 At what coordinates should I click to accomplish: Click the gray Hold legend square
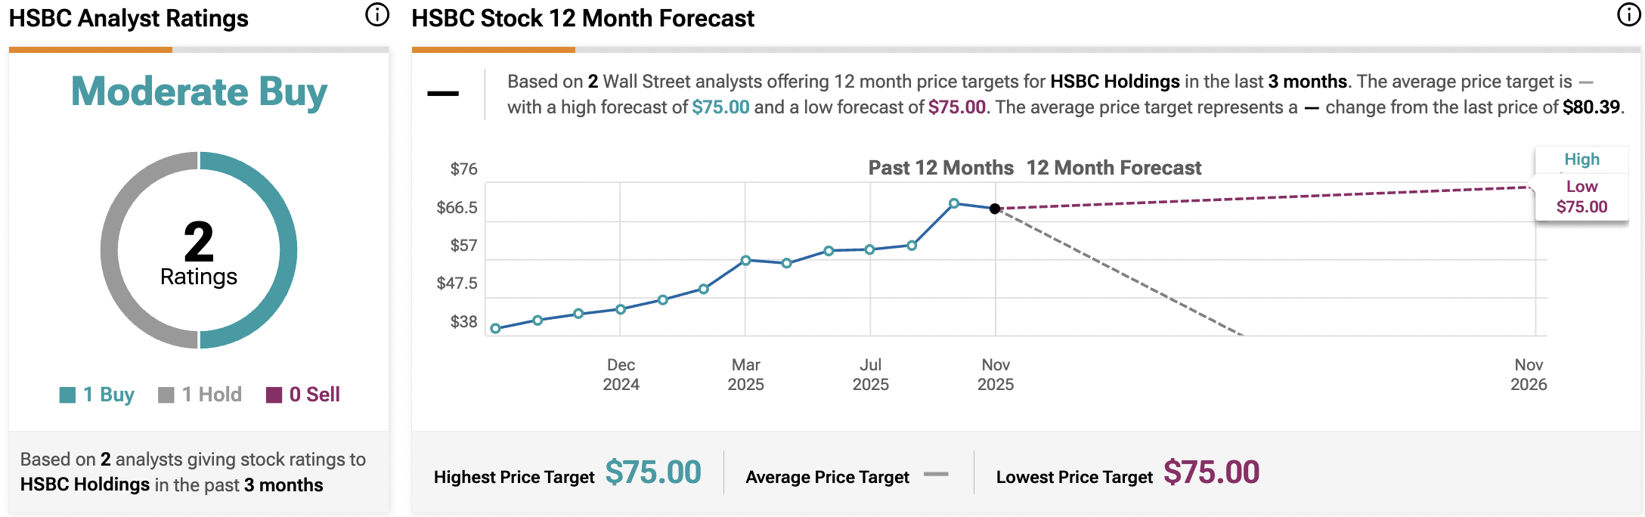[x=166, y=395]
